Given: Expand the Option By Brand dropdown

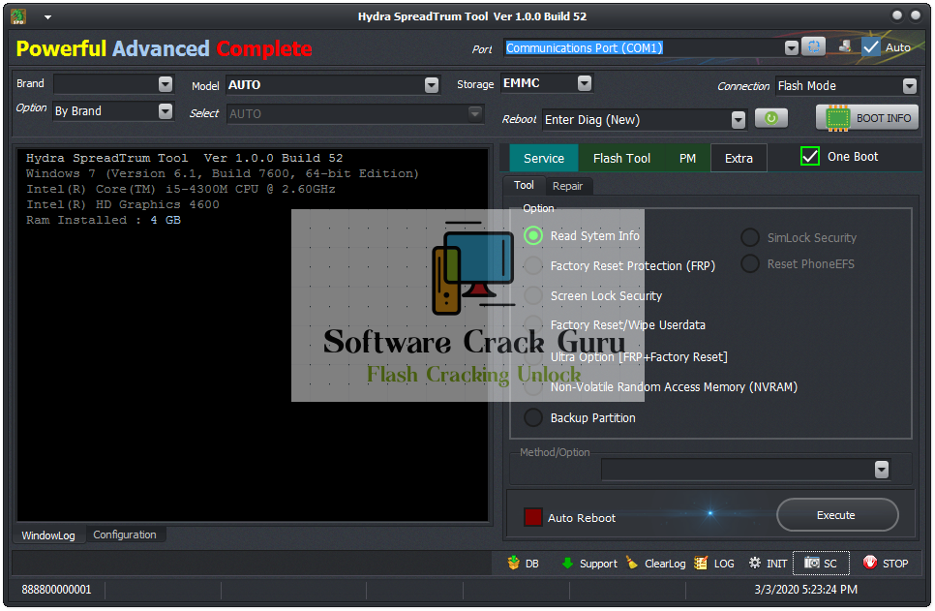Looking at the screenshot, I should click(166, 111).
